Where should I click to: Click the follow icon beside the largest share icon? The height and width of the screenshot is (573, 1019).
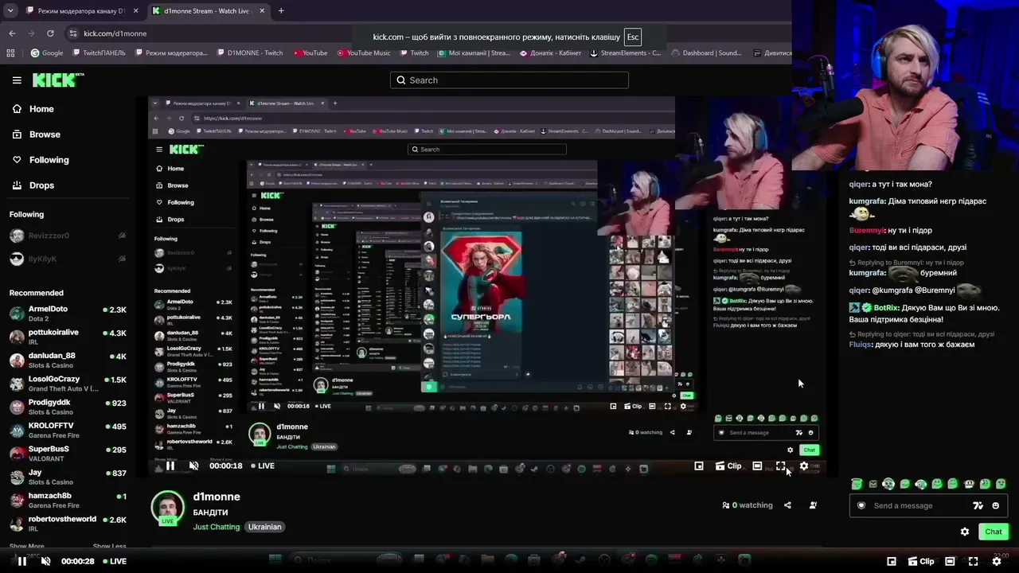(x=813, y=505)
